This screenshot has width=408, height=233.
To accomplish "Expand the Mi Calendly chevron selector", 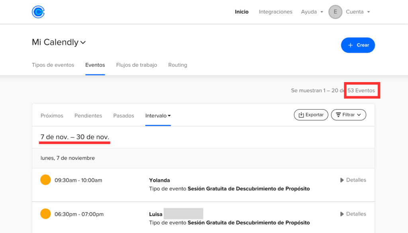I will point(83,43).
